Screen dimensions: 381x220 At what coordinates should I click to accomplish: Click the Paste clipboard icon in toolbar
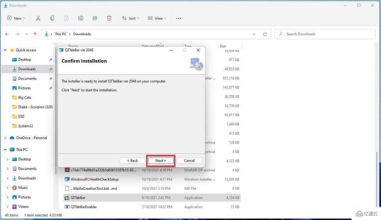tap(67, 18)
